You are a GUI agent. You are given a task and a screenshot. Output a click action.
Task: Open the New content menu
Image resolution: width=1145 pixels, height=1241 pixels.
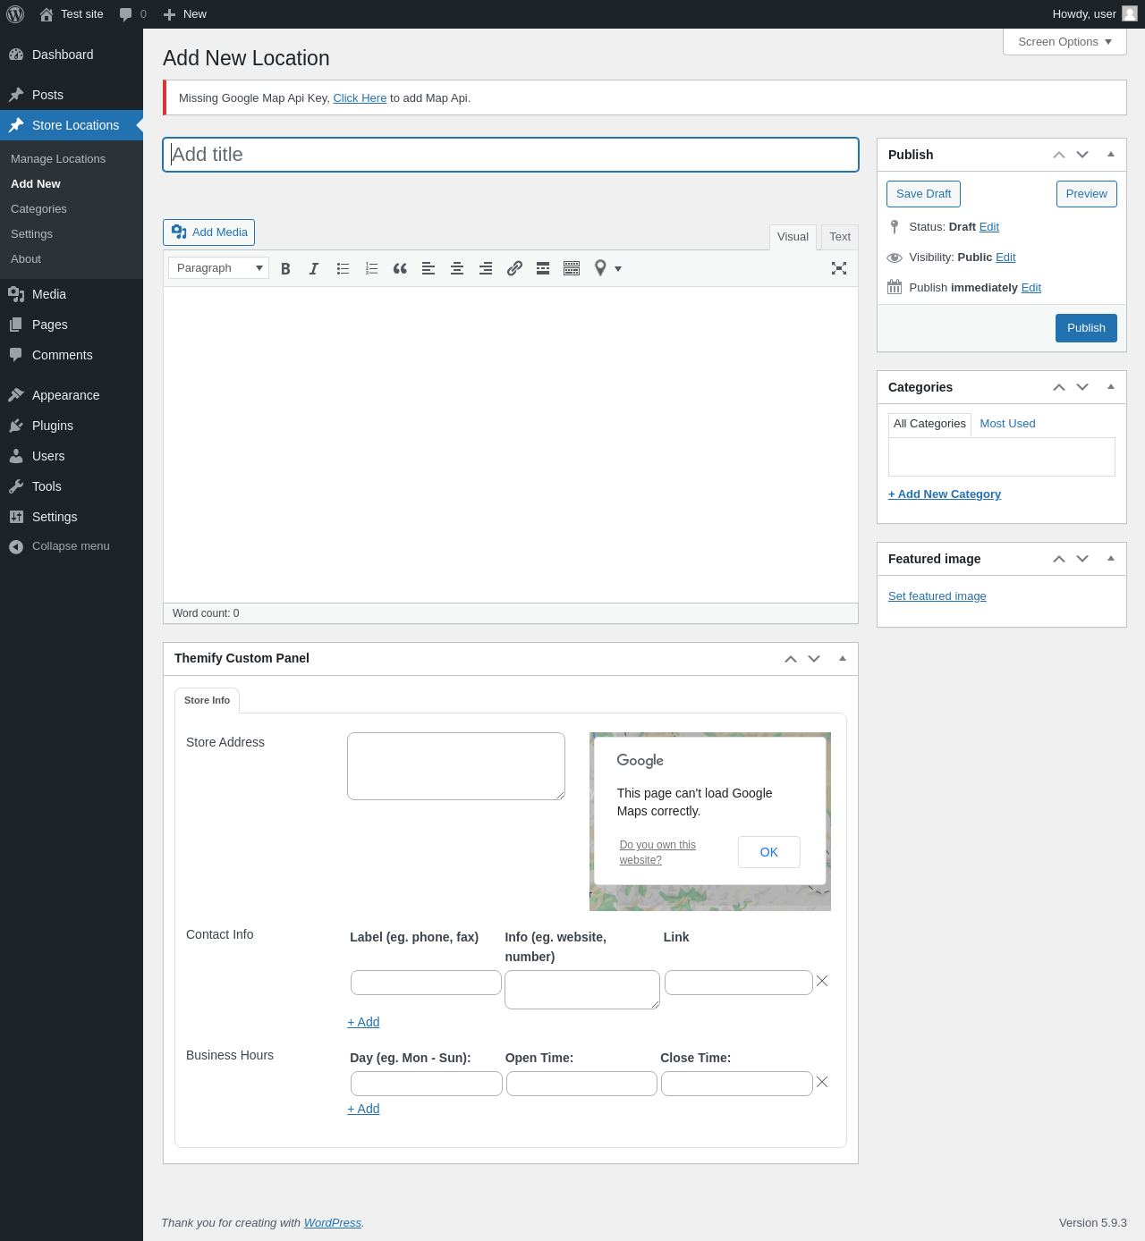tap(185, 14)
